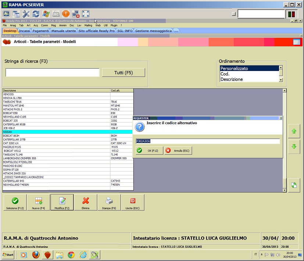Click the IT language indicator in tray
Viewport: 304px width, 261px height.
(x=255, y=254)
